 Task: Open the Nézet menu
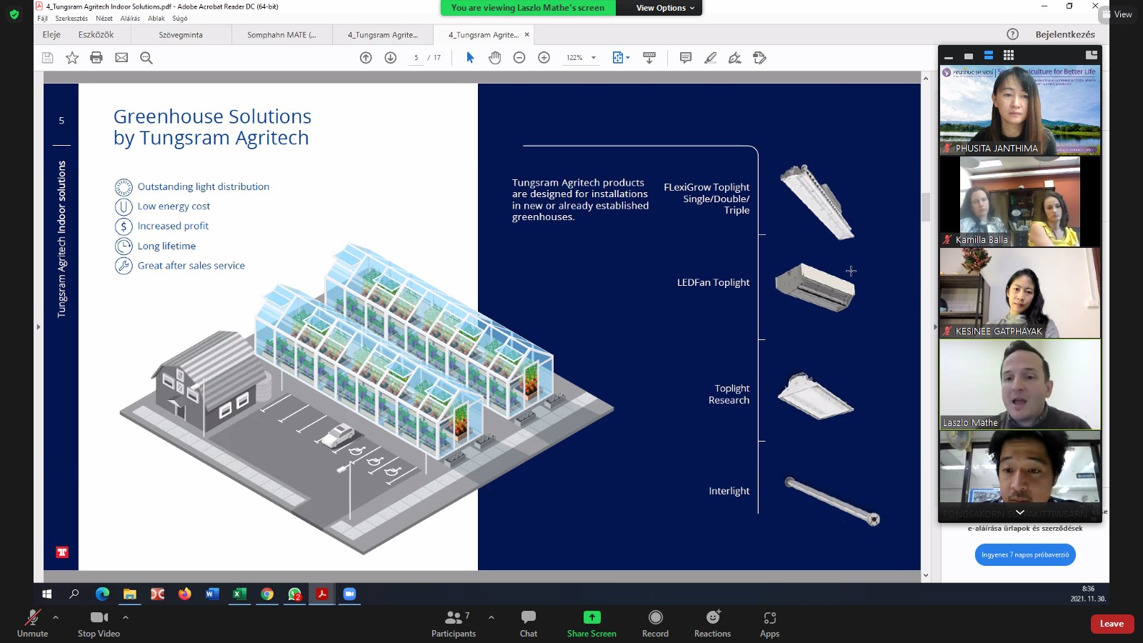(104, 19)
